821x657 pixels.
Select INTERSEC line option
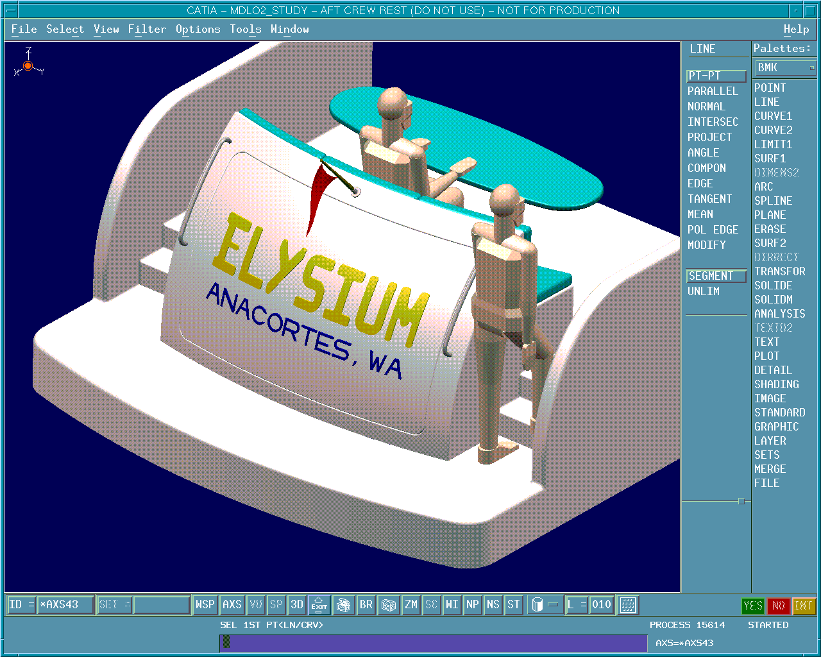(x=713, y=122)
